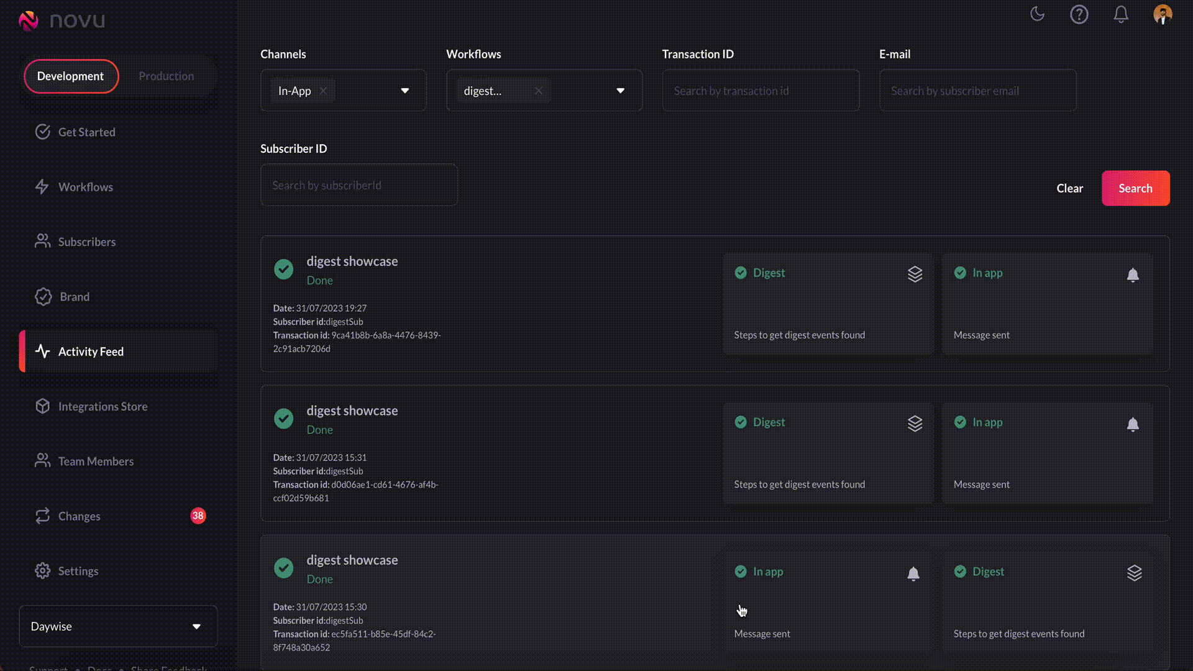Expand the Workflows dropdown arrow
This screenshot has width=1193, height=671.
pyautogui.click(x=620, y=91)
